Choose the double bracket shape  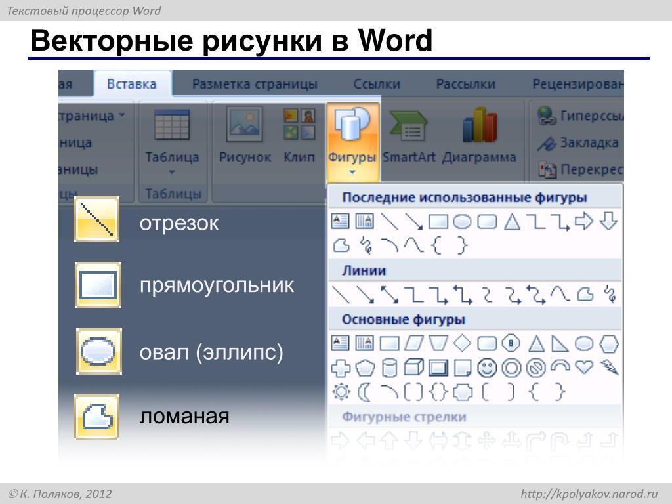point(413,392)
